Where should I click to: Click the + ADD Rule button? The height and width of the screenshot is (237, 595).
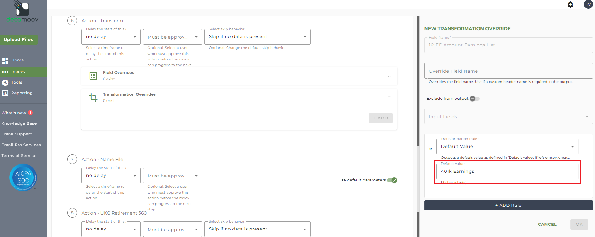pyautogui.click(x=508, y=206)
